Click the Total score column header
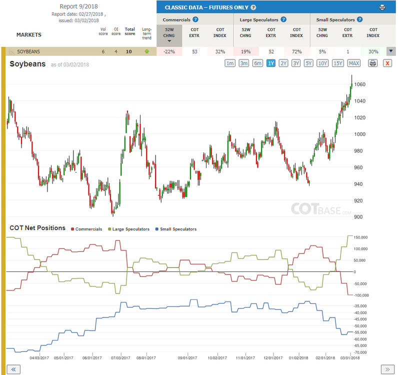The width and height of the screenshot is (398, 375). tap(129, 31)
